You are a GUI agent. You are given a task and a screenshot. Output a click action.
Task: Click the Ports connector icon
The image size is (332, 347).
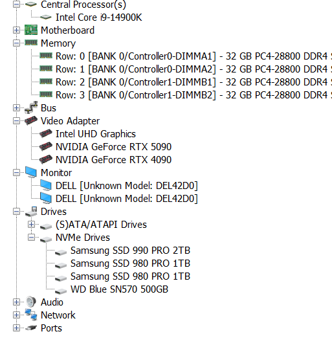coord(31,328)
